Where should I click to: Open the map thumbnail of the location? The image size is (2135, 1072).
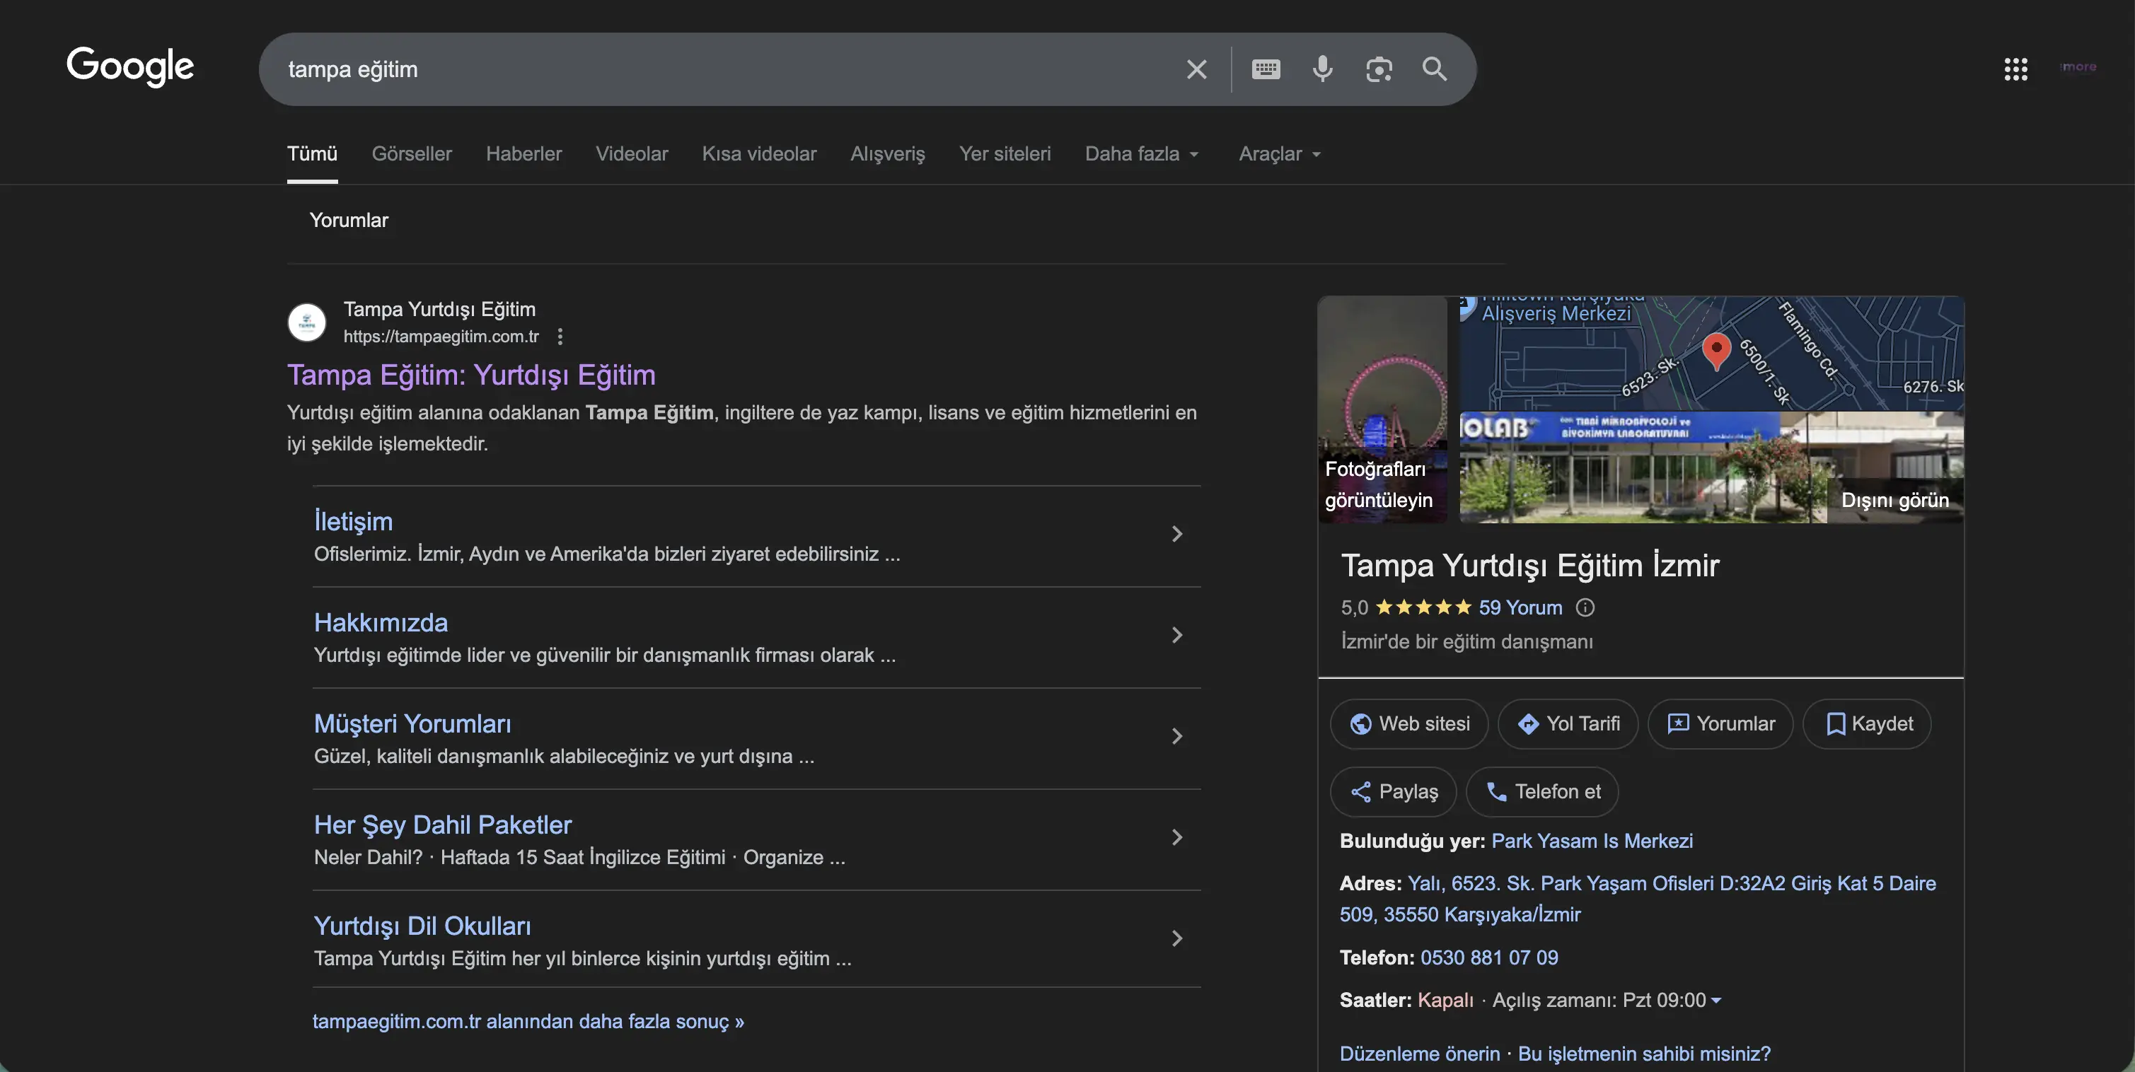coord(1711,352)
